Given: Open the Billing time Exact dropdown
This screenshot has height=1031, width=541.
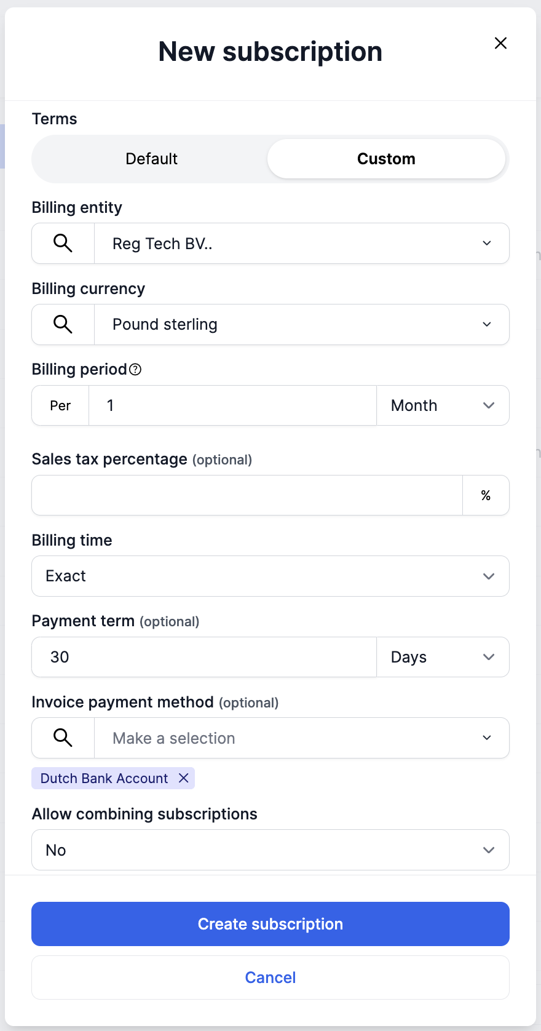Looking at the screenshot, I should pos(270,576).
